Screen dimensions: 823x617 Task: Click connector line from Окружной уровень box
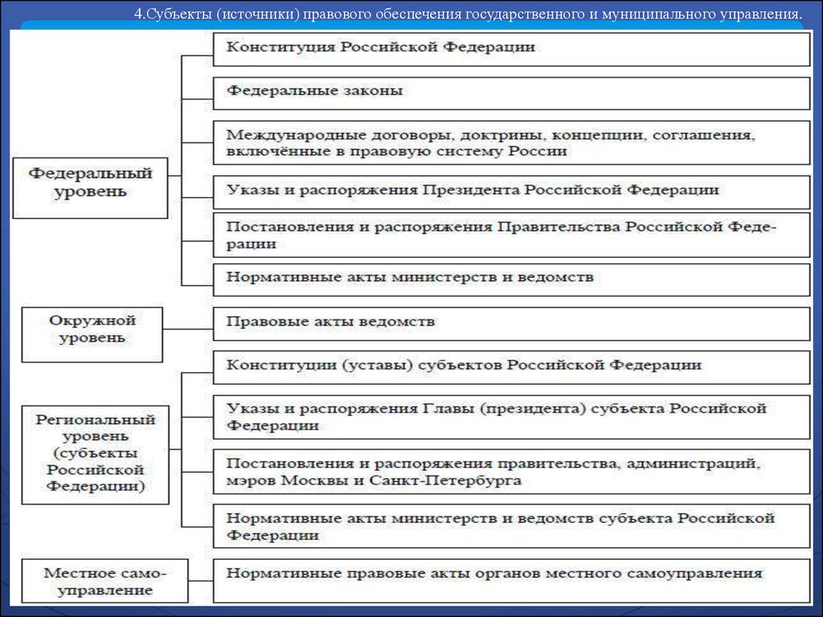pyautogui.click(x=187, y=329)
